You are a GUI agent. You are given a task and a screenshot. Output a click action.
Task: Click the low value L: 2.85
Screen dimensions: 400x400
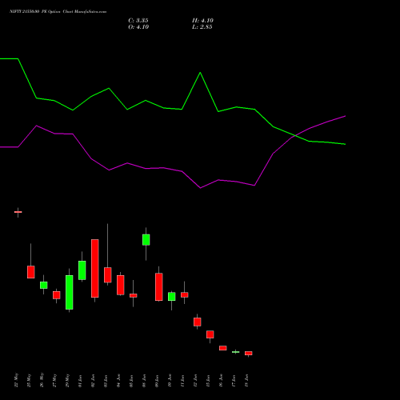(202, 27)
